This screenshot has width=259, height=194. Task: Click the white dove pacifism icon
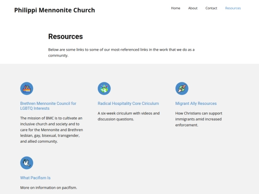(x=26, y=163)
